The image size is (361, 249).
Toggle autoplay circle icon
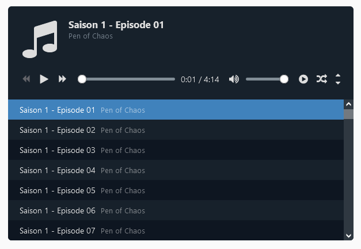point(303,79)
